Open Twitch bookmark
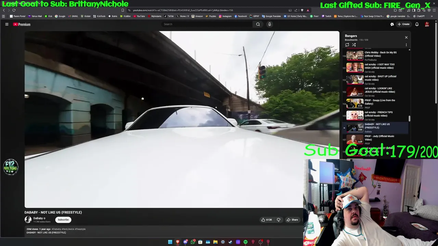 coord(326,16)
